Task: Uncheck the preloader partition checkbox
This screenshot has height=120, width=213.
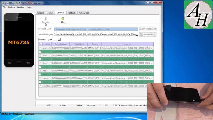Action: pos(40,48)
